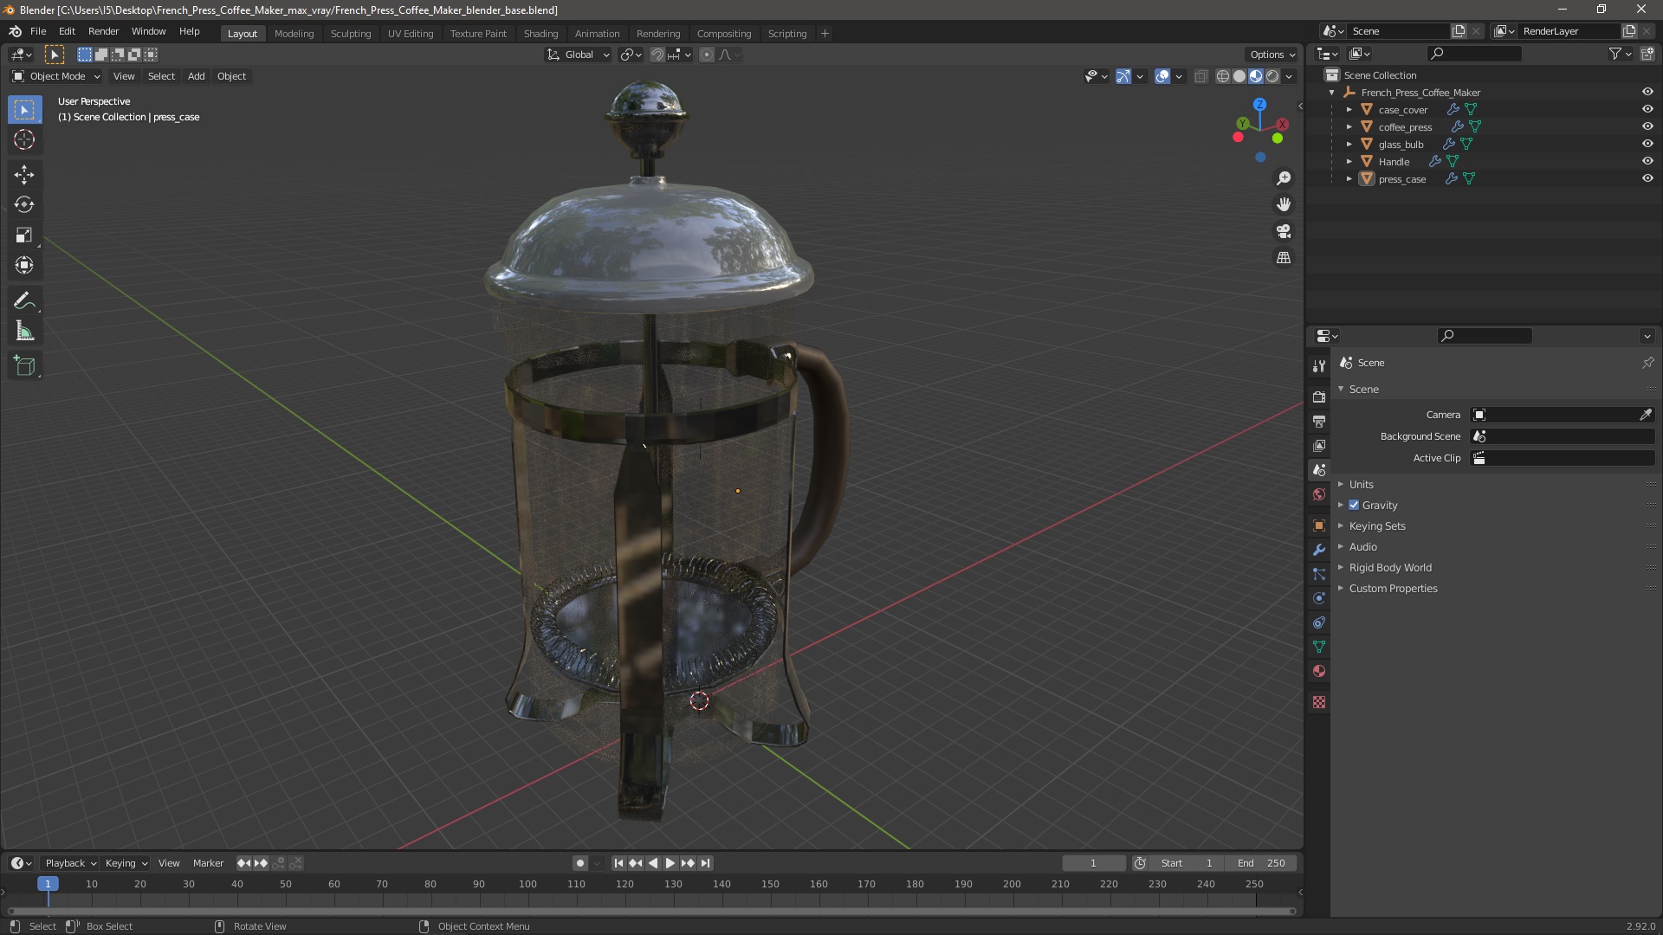Open the Material properties tab
This screenshot has height=935, width=1663.
pos(1319,671)
